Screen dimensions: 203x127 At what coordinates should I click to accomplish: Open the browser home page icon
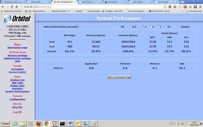click(16, 7)
